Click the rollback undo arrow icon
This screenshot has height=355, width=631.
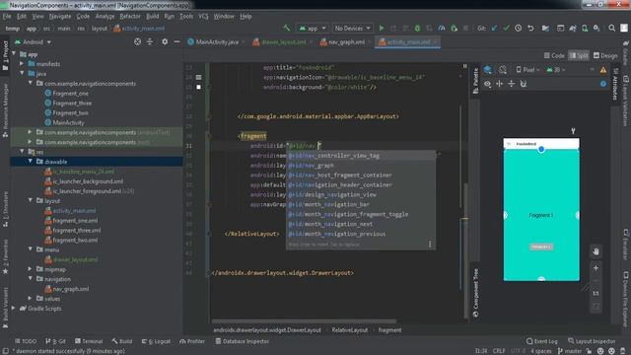tap(530, 29)
